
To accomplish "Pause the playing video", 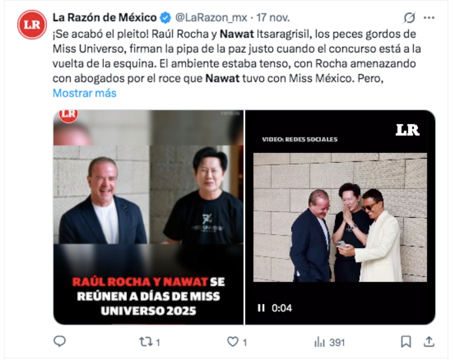I will pyautogui.click(x=261, y=308).
